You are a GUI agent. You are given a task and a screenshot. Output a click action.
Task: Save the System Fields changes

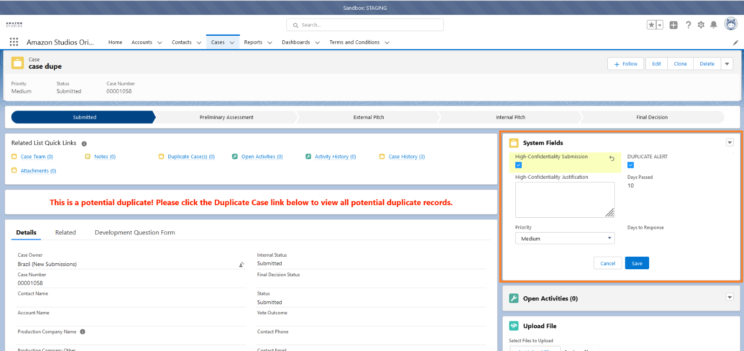tap(637, 263)
